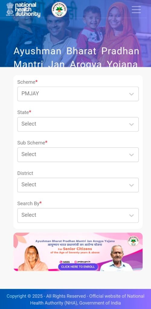151x309 pixels.
Task: Click the Scheme dropdown chevron arrow
Action: click(x=131, y=94)
